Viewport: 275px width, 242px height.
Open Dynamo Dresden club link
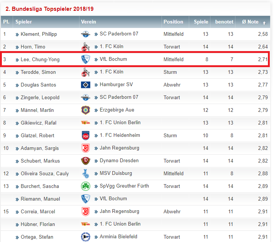pyautogui.click(x=119, y=160)
